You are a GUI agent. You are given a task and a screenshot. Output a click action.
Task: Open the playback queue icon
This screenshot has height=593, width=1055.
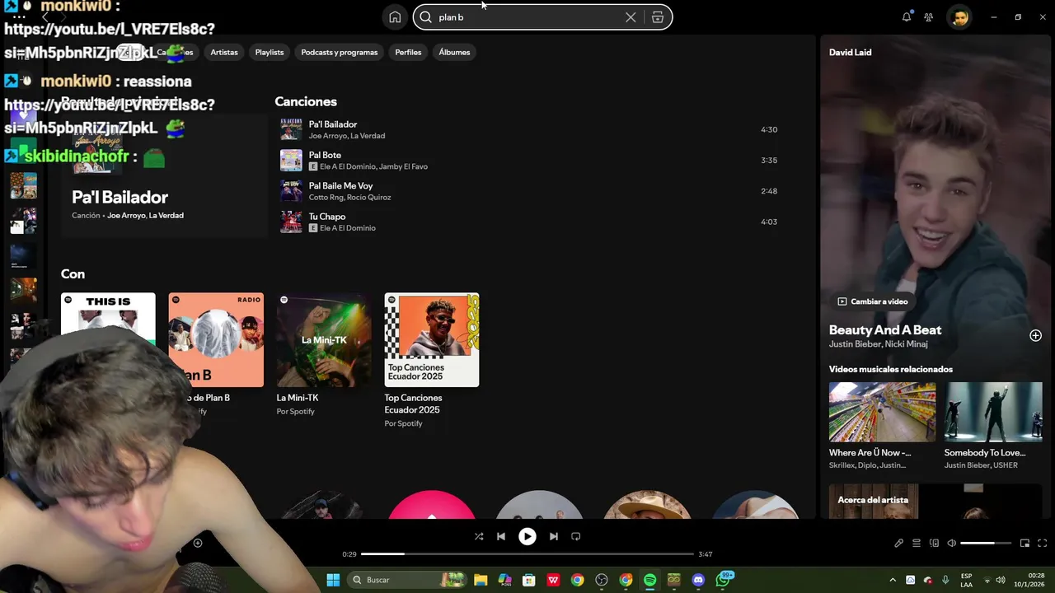[x=917, y=543]
